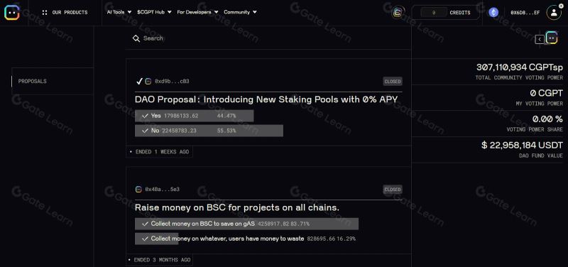Click the credits counter field

point(434,13)
